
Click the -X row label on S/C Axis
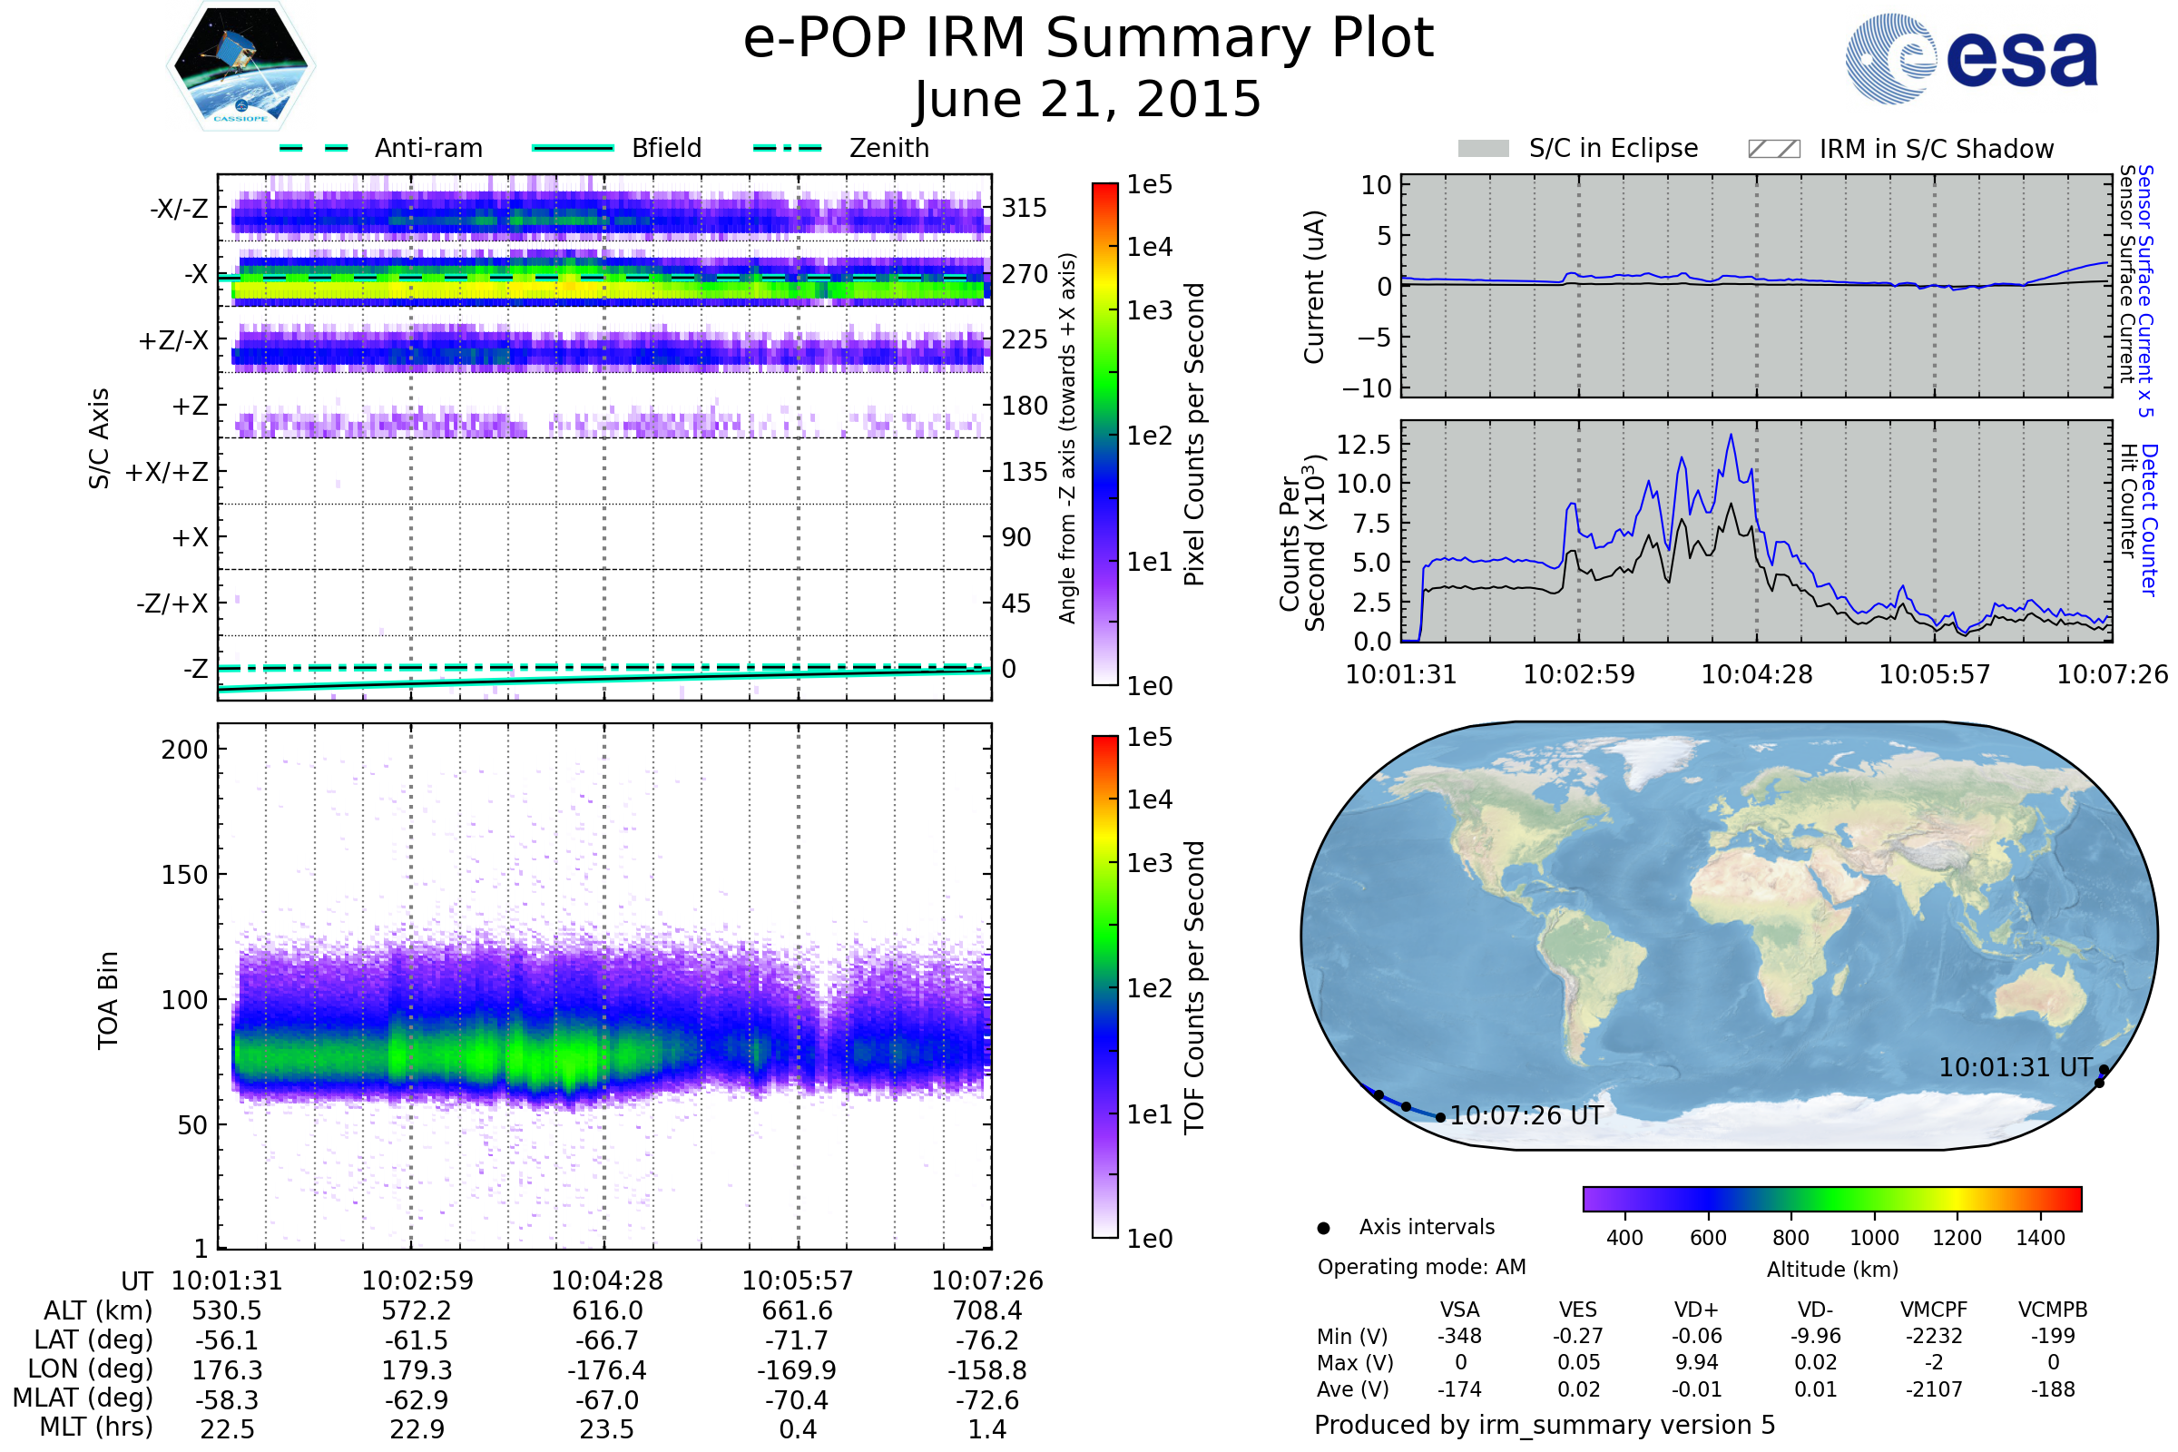pyautogui.click(x=195, y=275)
